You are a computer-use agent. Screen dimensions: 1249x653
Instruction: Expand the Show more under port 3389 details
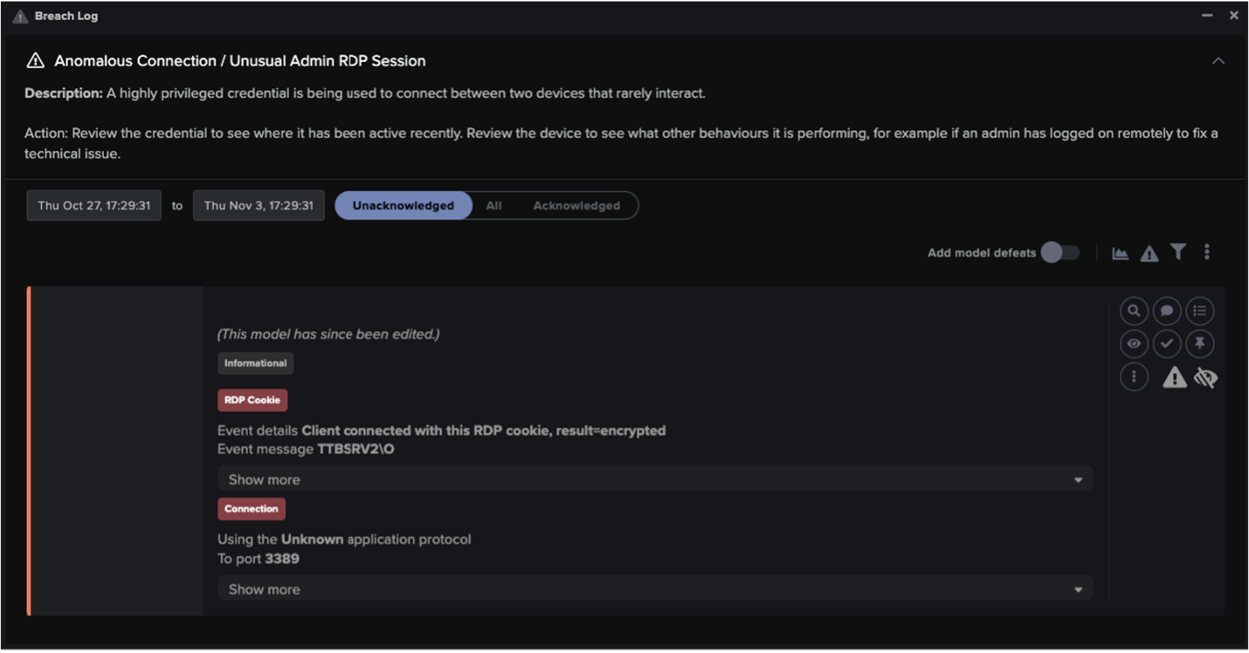(x=654, y=588)
